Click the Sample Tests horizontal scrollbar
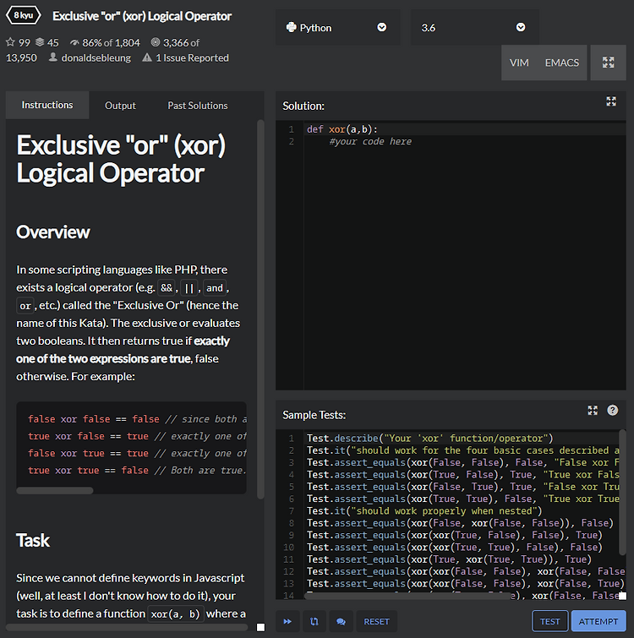 click(x=409, y=596)
